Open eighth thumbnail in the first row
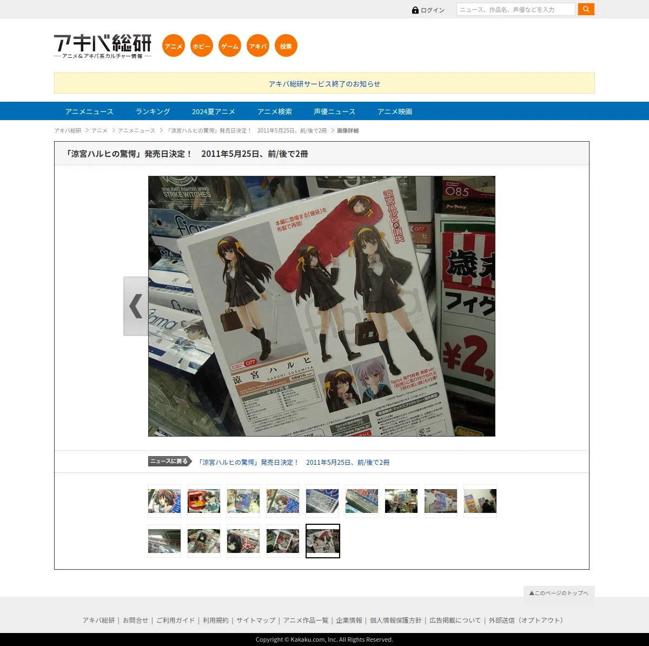This screenshot has width=649, height=646. [x=441, y=501]
